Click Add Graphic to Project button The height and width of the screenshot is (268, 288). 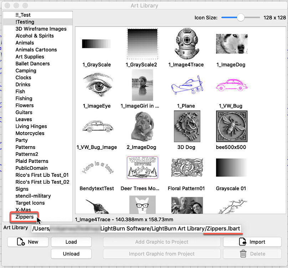pyautogui.click(x=161, y=242)
